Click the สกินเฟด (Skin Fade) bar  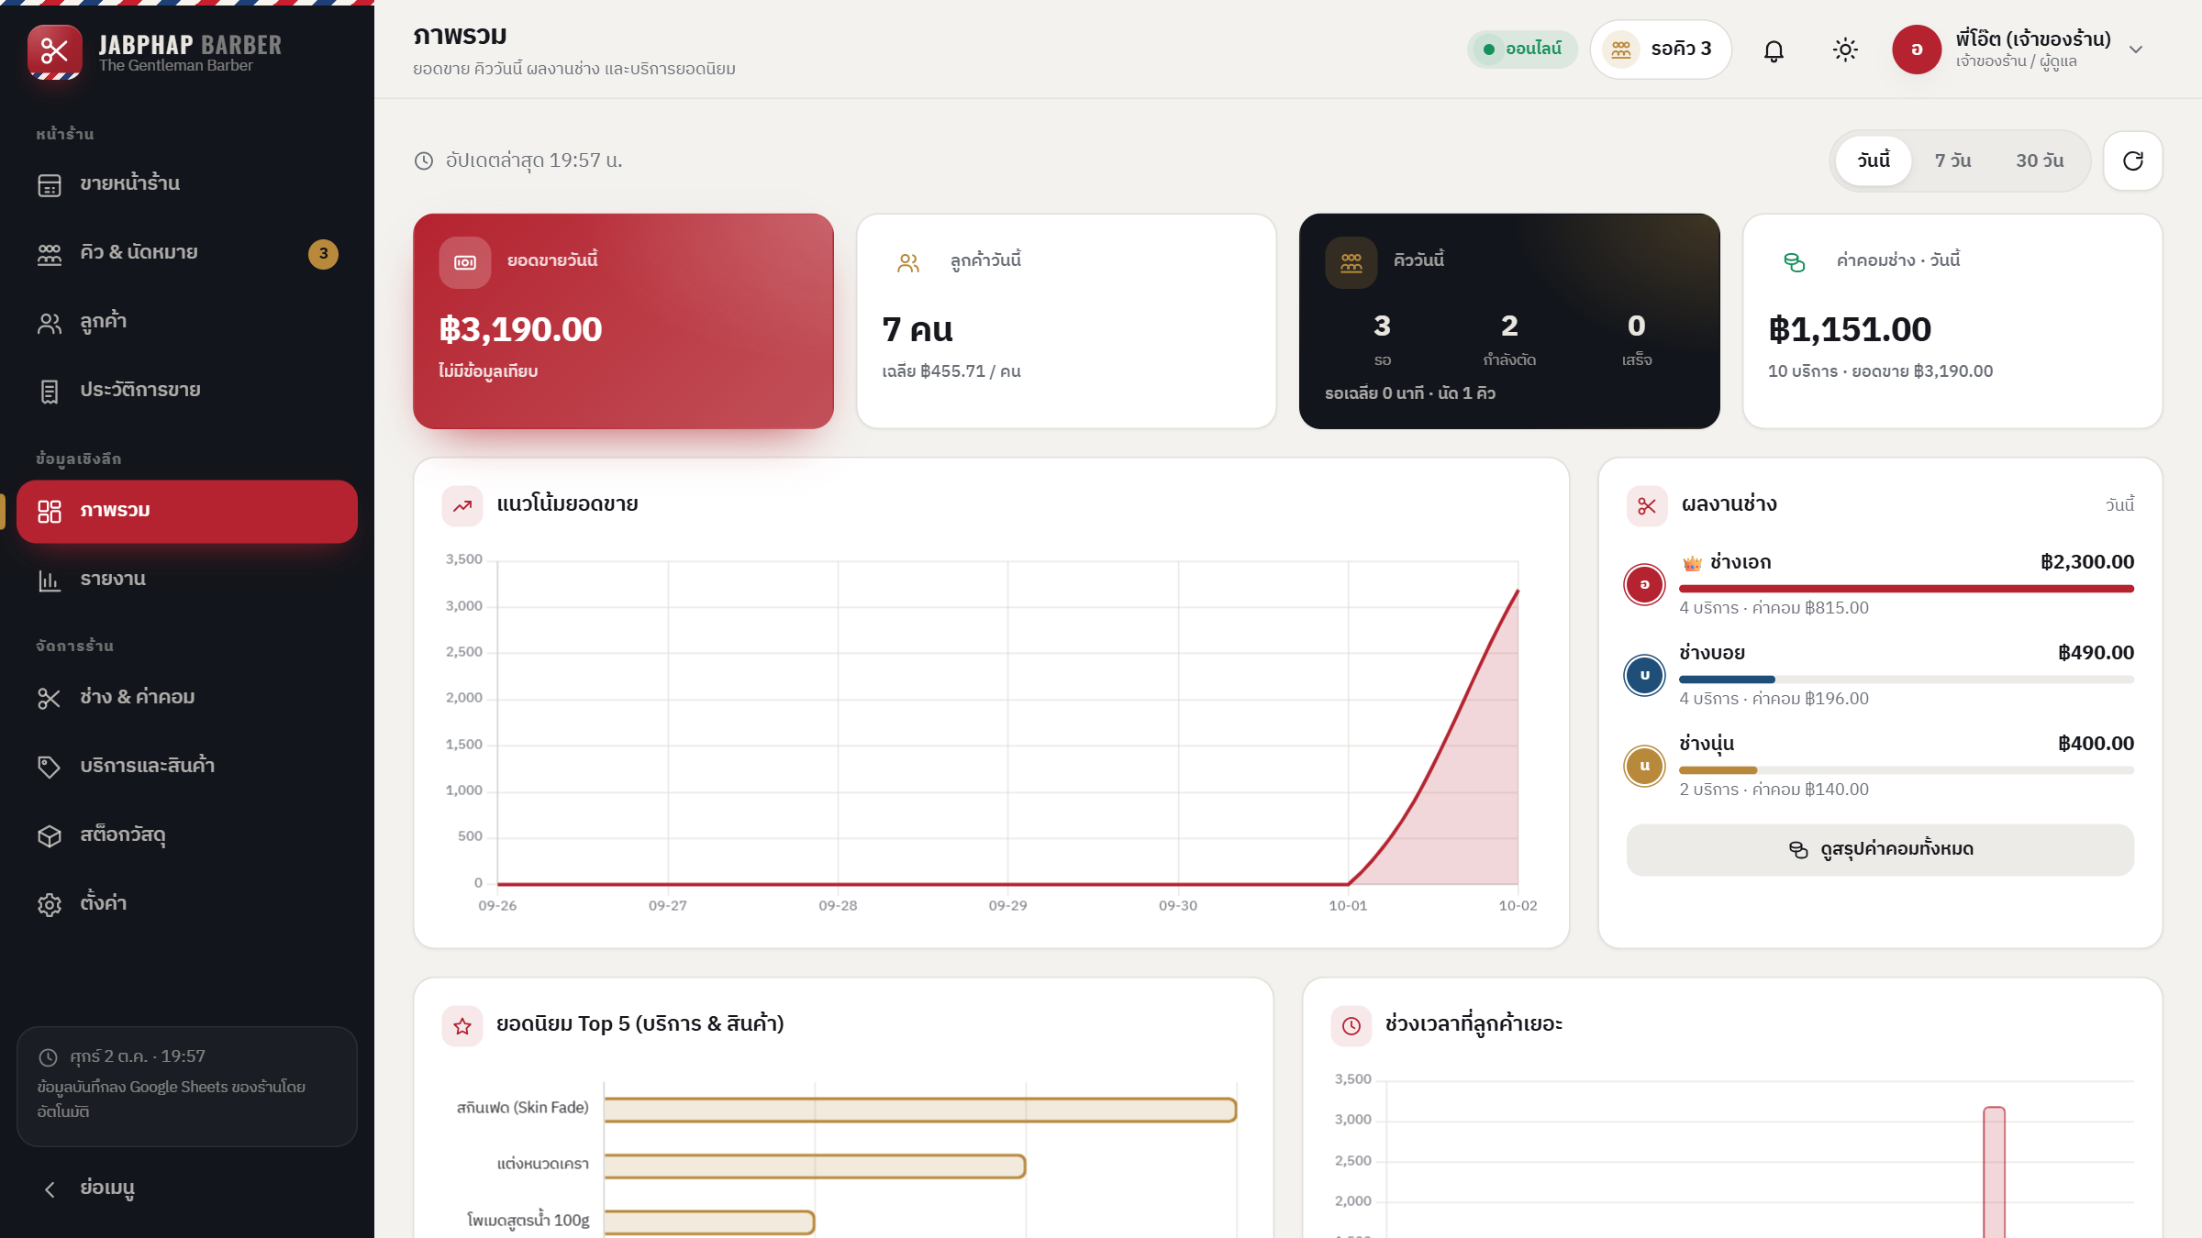[920, 1110]
